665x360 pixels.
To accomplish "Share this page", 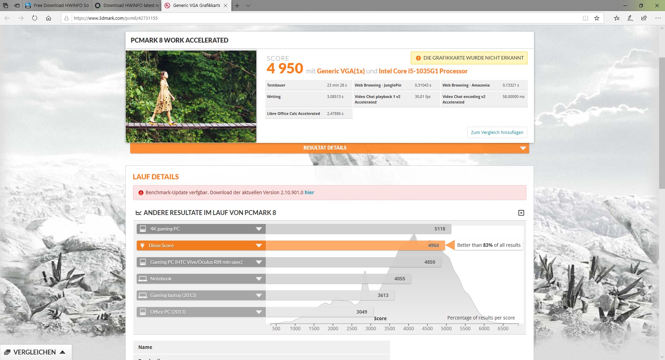I will [x=644, y=18].
